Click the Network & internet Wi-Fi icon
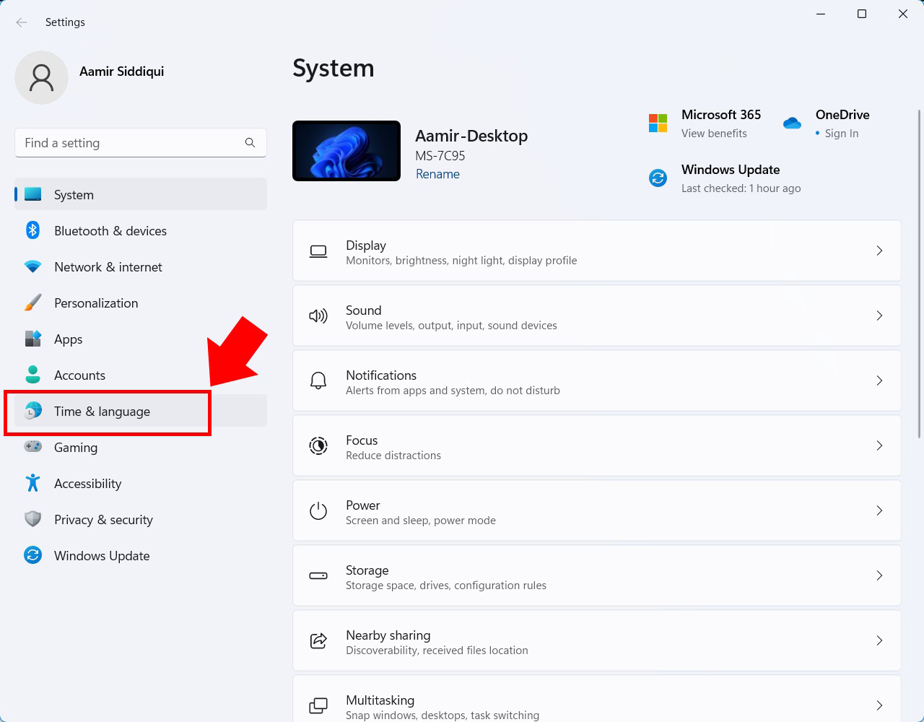 tap(32, 266)
